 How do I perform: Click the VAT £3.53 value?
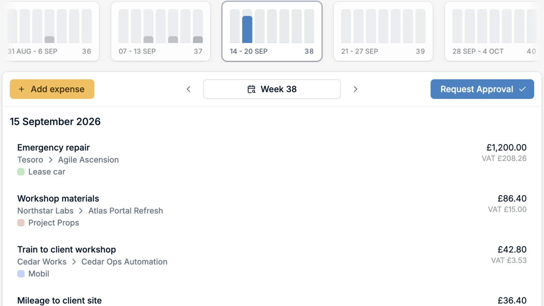(x=509, y=260)
